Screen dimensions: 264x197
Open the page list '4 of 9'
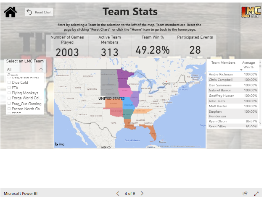[x=129, y=193]
